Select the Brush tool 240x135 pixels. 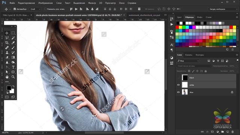pos(13,48)
